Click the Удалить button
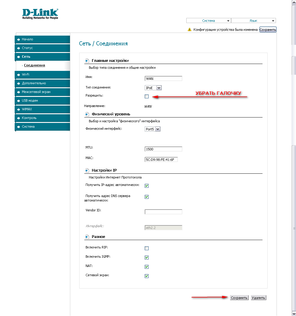This screenshot has width=296, height=316. click(259, 298)
